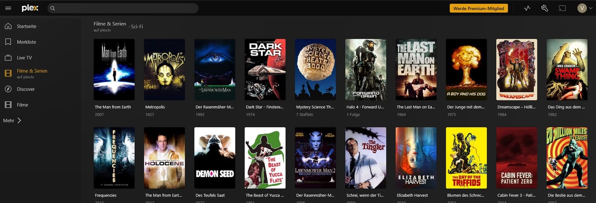Click title 'The Beast of Yucca ...'

pos(265,195)
